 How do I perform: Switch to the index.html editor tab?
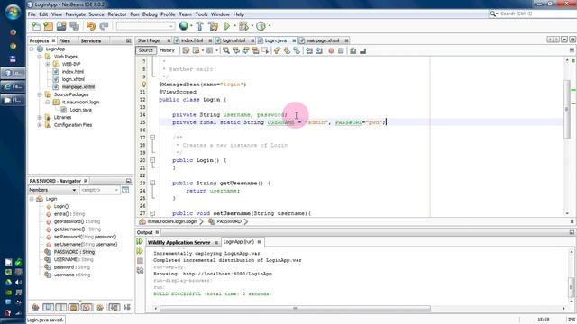[192, 40]
